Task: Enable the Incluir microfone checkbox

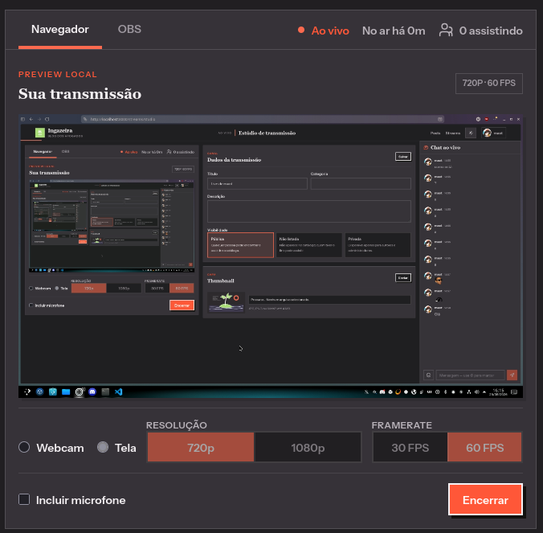Action: (x=24, y=499)
